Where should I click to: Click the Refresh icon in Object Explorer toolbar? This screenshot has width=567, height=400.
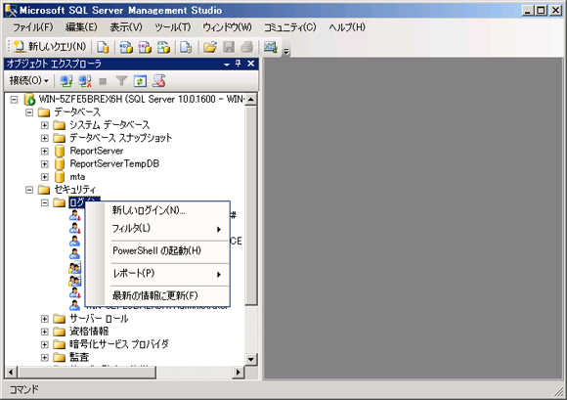coord(140,81)
